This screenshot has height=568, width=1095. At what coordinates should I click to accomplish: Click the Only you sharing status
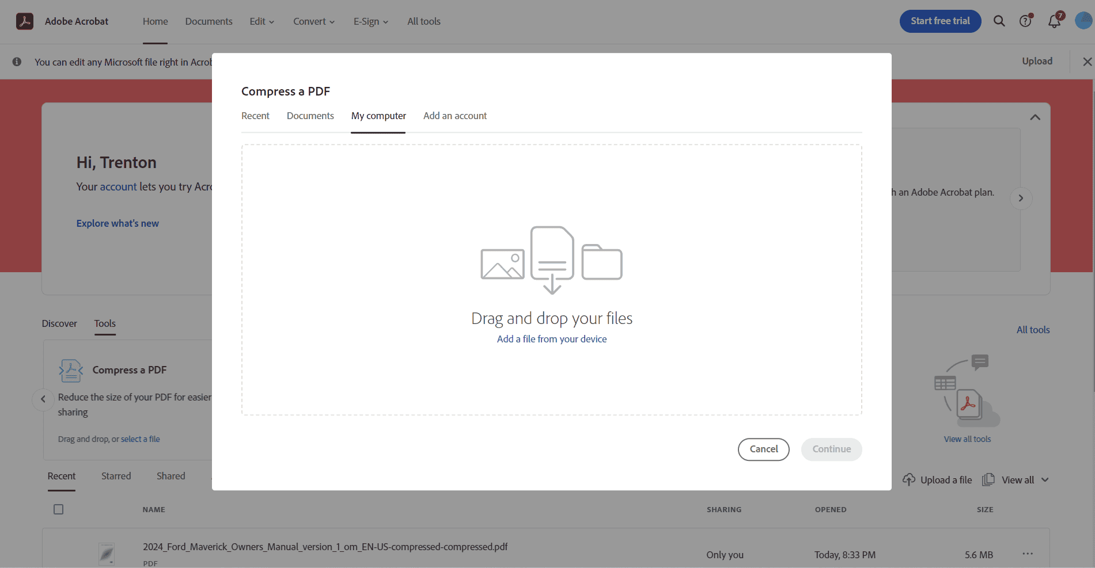coord(725,555)
